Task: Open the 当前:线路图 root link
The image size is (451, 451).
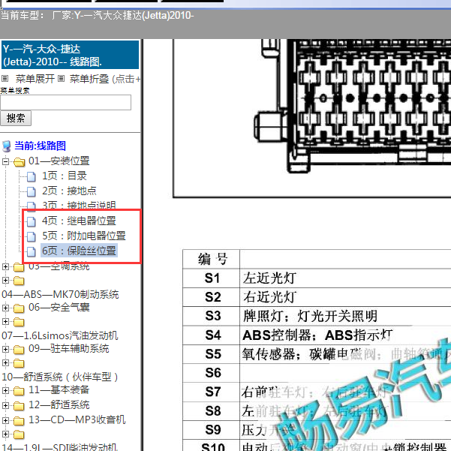Action: 41,146
